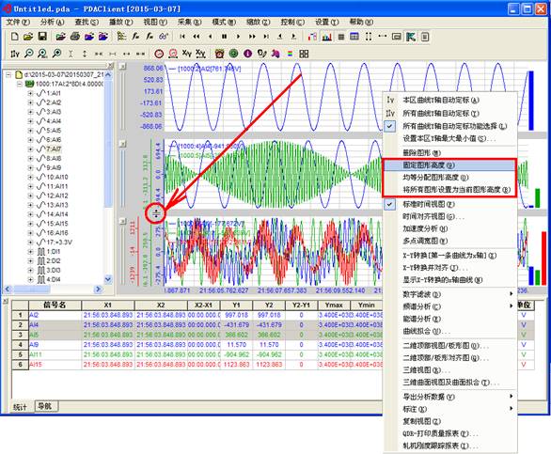The image size is (551, 454).
Task: Expand the 17:+3.3V signal node
Action: pyautogui.click(x=30, y=243)
